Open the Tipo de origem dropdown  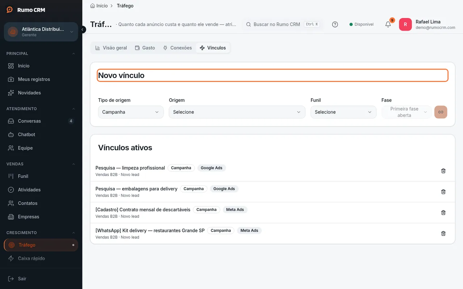click(x=131, y=112)
